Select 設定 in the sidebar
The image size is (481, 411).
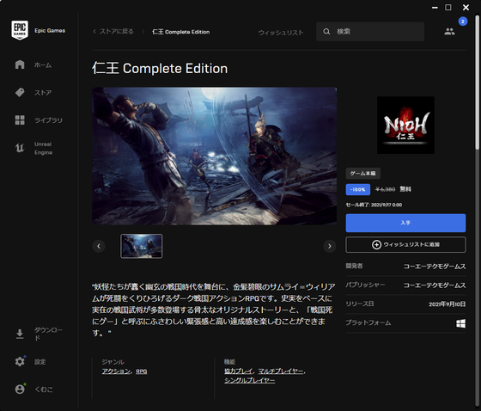pyautogui.click(x=40, y=361)
